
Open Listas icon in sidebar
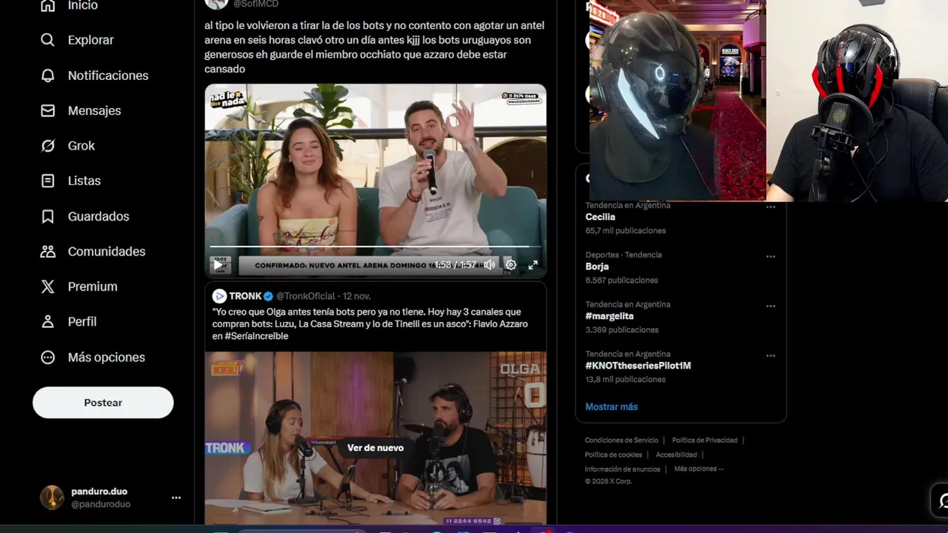tap(48, 181)
